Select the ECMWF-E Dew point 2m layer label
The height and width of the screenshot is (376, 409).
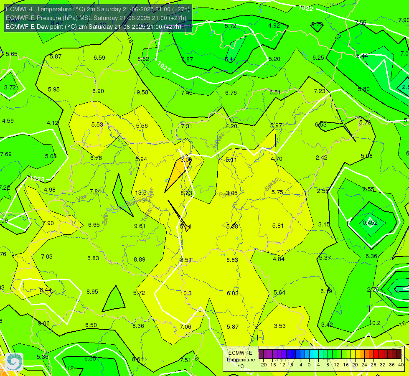pyautogui.click(x=94, y=27)
